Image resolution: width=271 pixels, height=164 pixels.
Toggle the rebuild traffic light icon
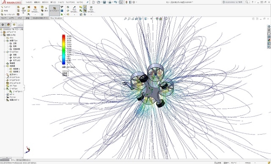pyautogui.click(x=126, y=2)
